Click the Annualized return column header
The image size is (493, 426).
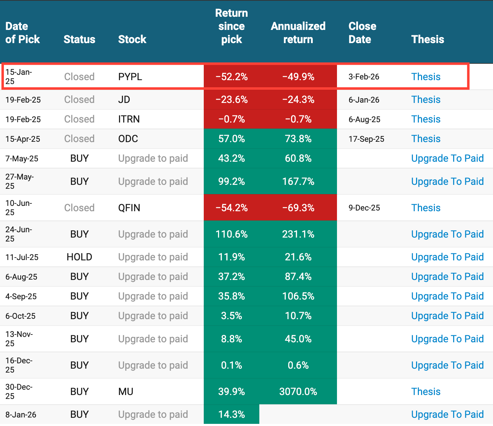[x=298, y=32]
